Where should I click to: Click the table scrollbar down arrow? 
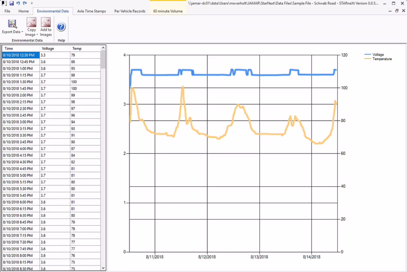[x=103, y=268]
